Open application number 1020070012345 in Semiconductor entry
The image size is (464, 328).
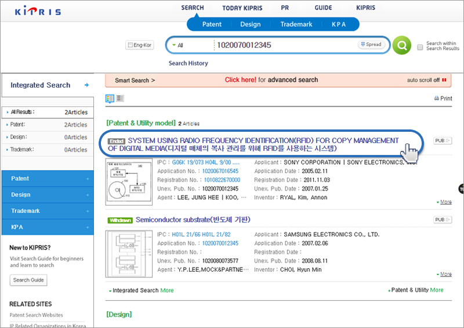click(220, 243)
